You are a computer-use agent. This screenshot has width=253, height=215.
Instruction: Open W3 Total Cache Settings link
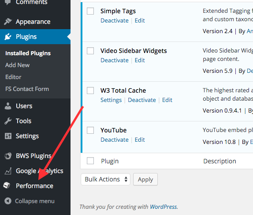(111, 100)
